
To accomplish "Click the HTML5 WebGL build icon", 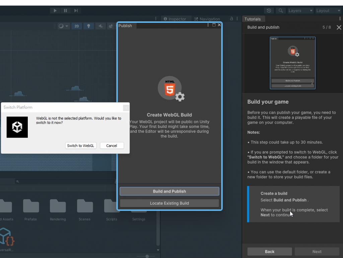I will pos(171,89).
